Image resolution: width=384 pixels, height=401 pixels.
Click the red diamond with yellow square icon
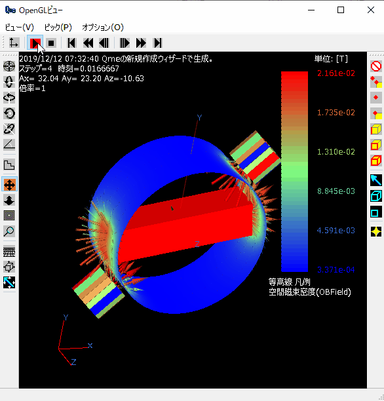376,113
